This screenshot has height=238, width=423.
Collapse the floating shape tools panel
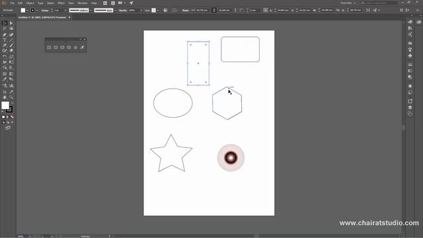point(81,39)
